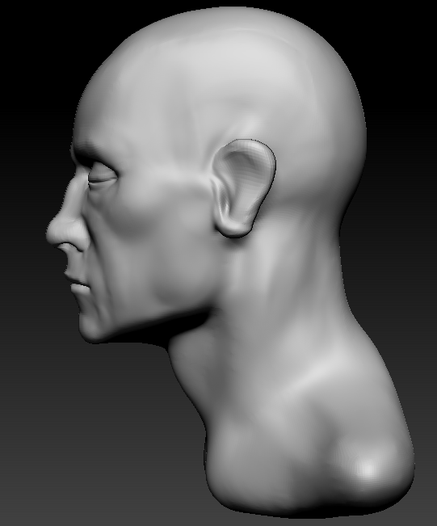Click the bright shoulder highlight on bust
The height and width of the screenshot is (526, 437).
[x=368, y=468]
